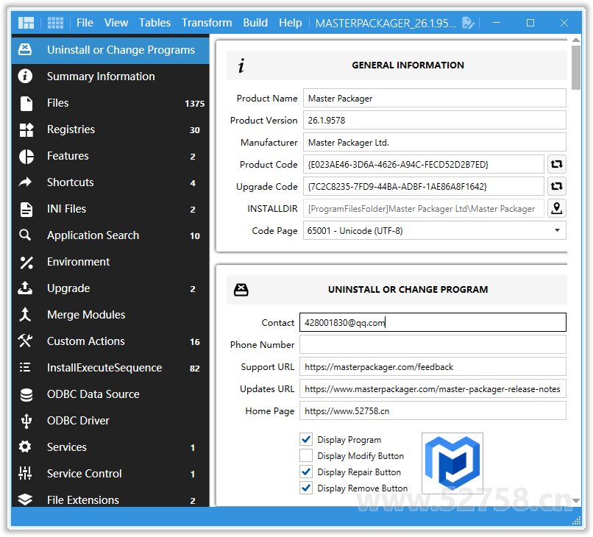The height and width of the screenshot is (537, 593).
Task: Open the Tables menu
Action: (x=155, y=23)
